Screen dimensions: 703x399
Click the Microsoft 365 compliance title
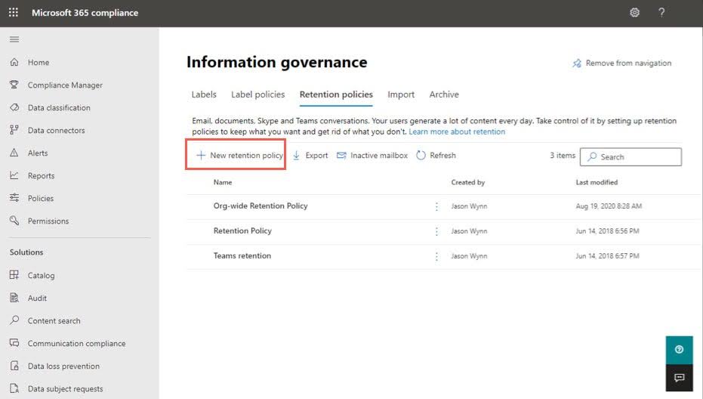coord(85,13)
